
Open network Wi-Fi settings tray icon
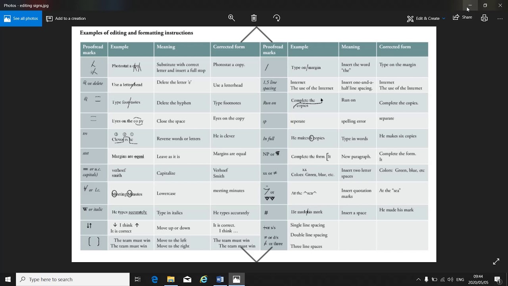click(x=443, y=280)
